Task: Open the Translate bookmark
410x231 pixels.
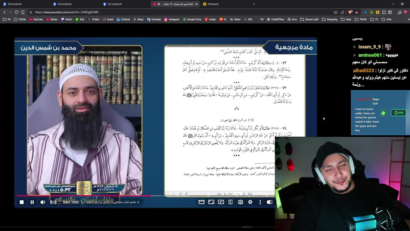Action: [x=154, y=19]
